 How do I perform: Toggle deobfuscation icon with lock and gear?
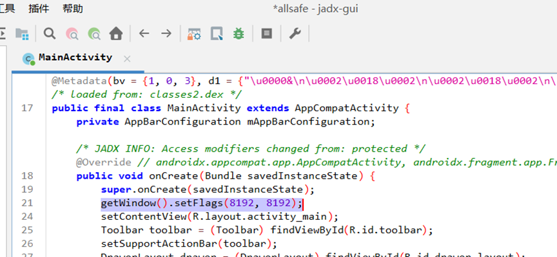pyautogui.click(x=194, y=34)
